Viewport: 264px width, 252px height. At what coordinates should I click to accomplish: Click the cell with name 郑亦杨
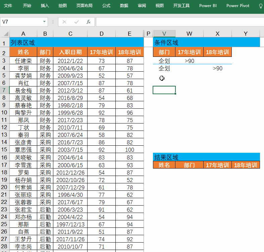point(23,217)
